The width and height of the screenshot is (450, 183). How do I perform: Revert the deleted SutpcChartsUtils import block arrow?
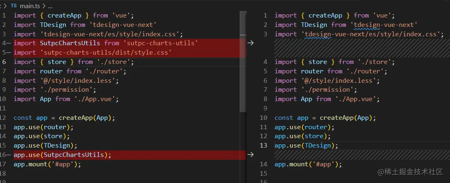tap(251, 43)
